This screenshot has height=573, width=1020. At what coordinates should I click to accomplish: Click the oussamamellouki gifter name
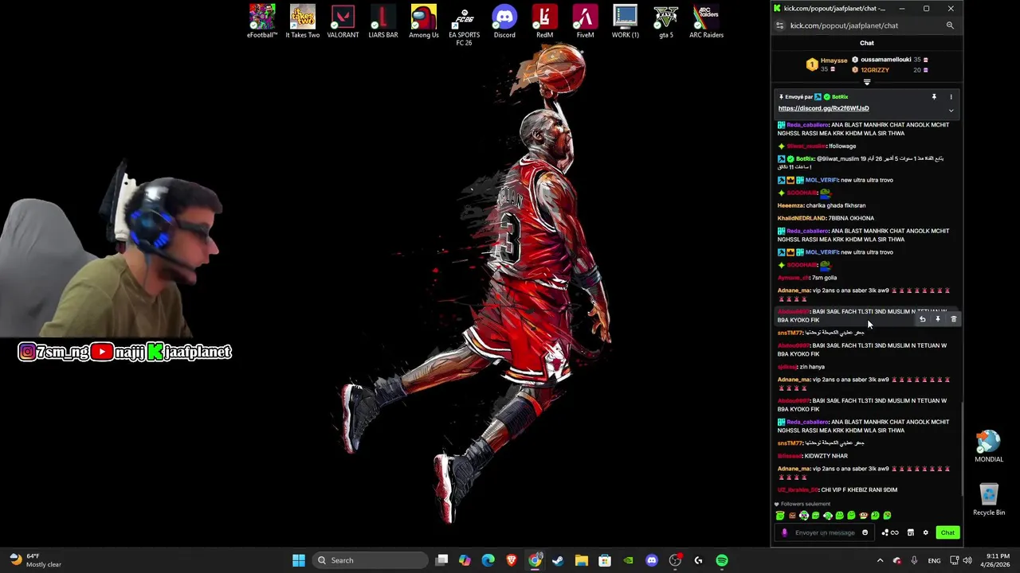tap(885, 60)
